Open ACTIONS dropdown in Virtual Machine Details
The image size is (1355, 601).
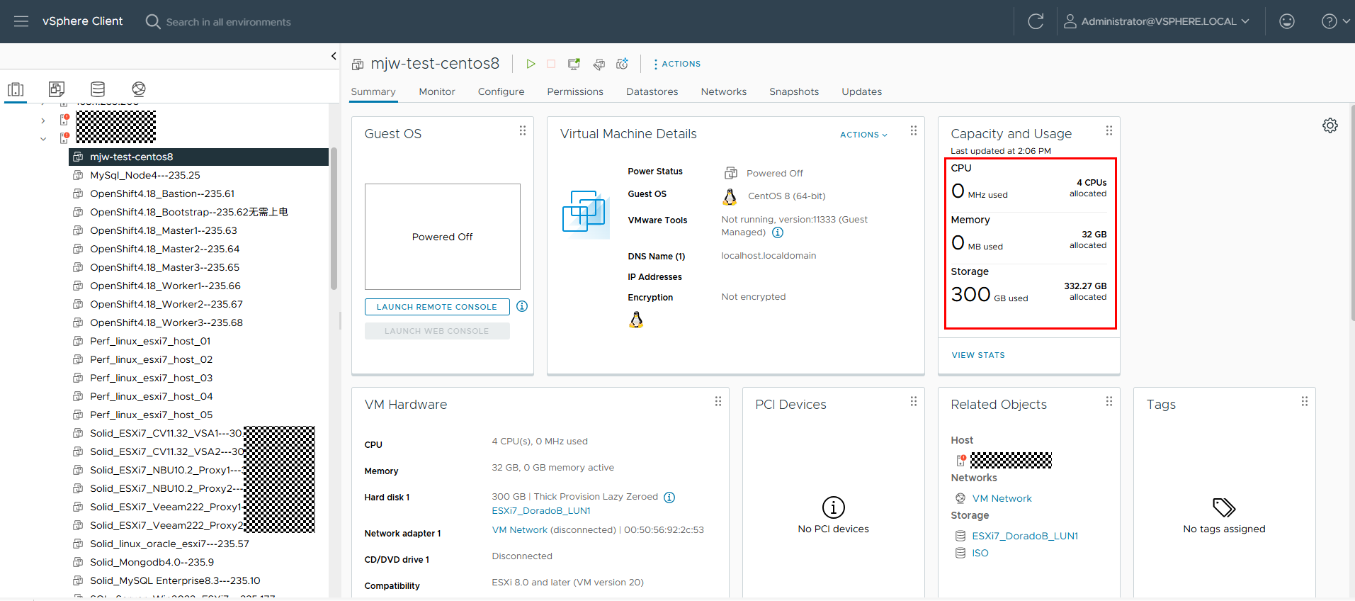[863, 135]
